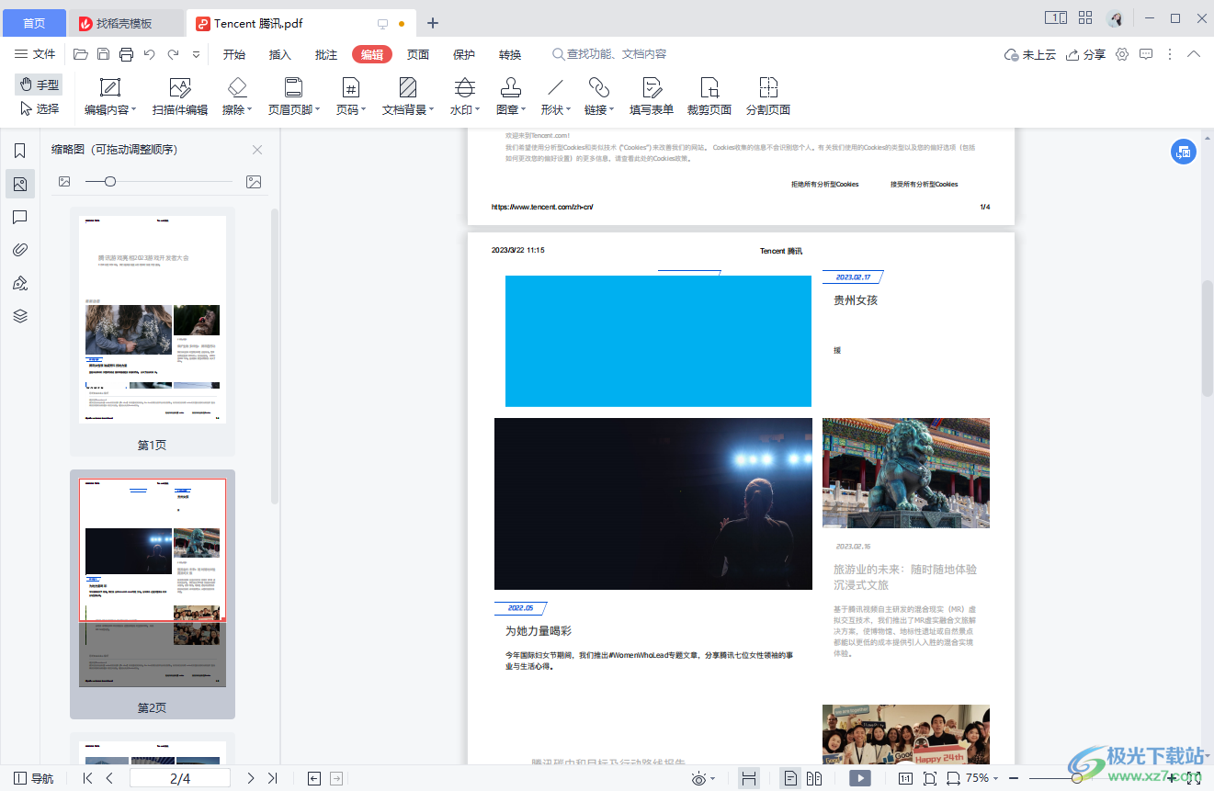Viewport: 1214px width, 791px height.
Task: Open the 编辑内容 (edit content) tool
Action: coord(110,97)
